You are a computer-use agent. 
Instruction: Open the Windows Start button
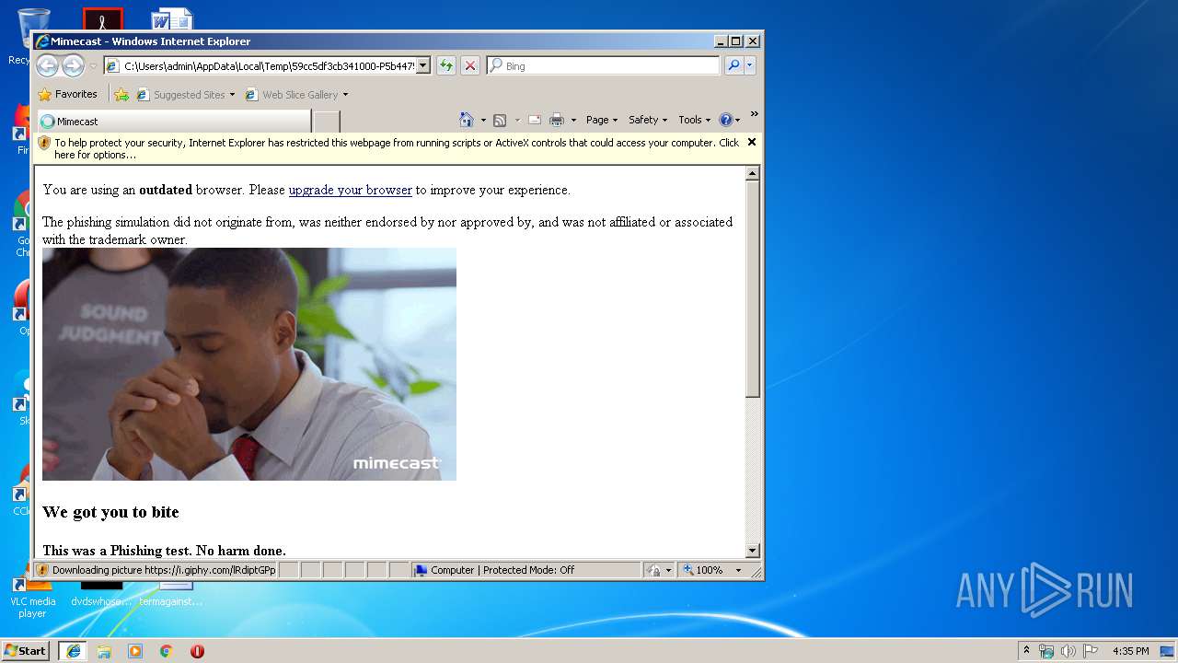(x=25, y=650)
